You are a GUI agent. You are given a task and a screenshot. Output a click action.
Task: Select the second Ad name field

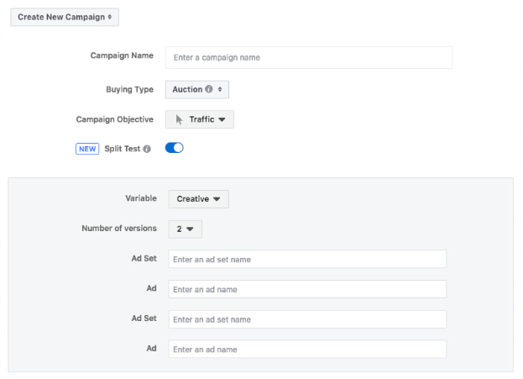(307, 349)
